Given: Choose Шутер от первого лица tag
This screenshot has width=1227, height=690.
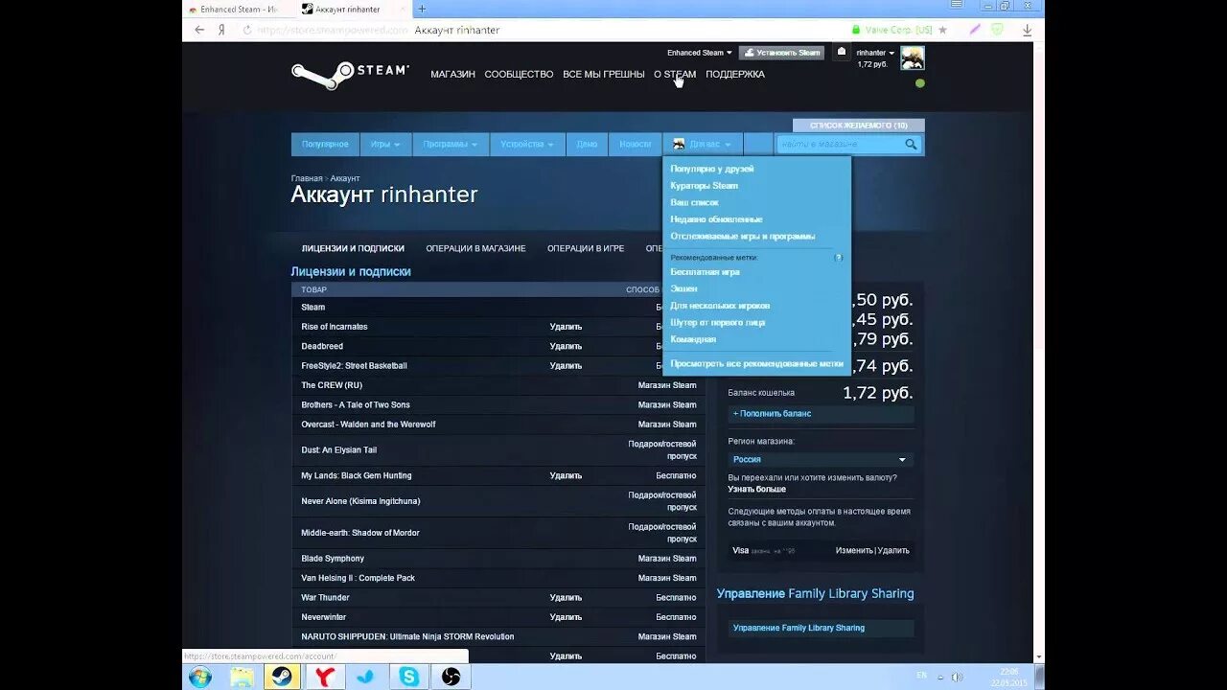Looking at the screenshot, I should 718,323.
